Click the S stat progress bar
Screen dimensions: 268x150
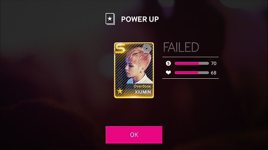point(192,63)
